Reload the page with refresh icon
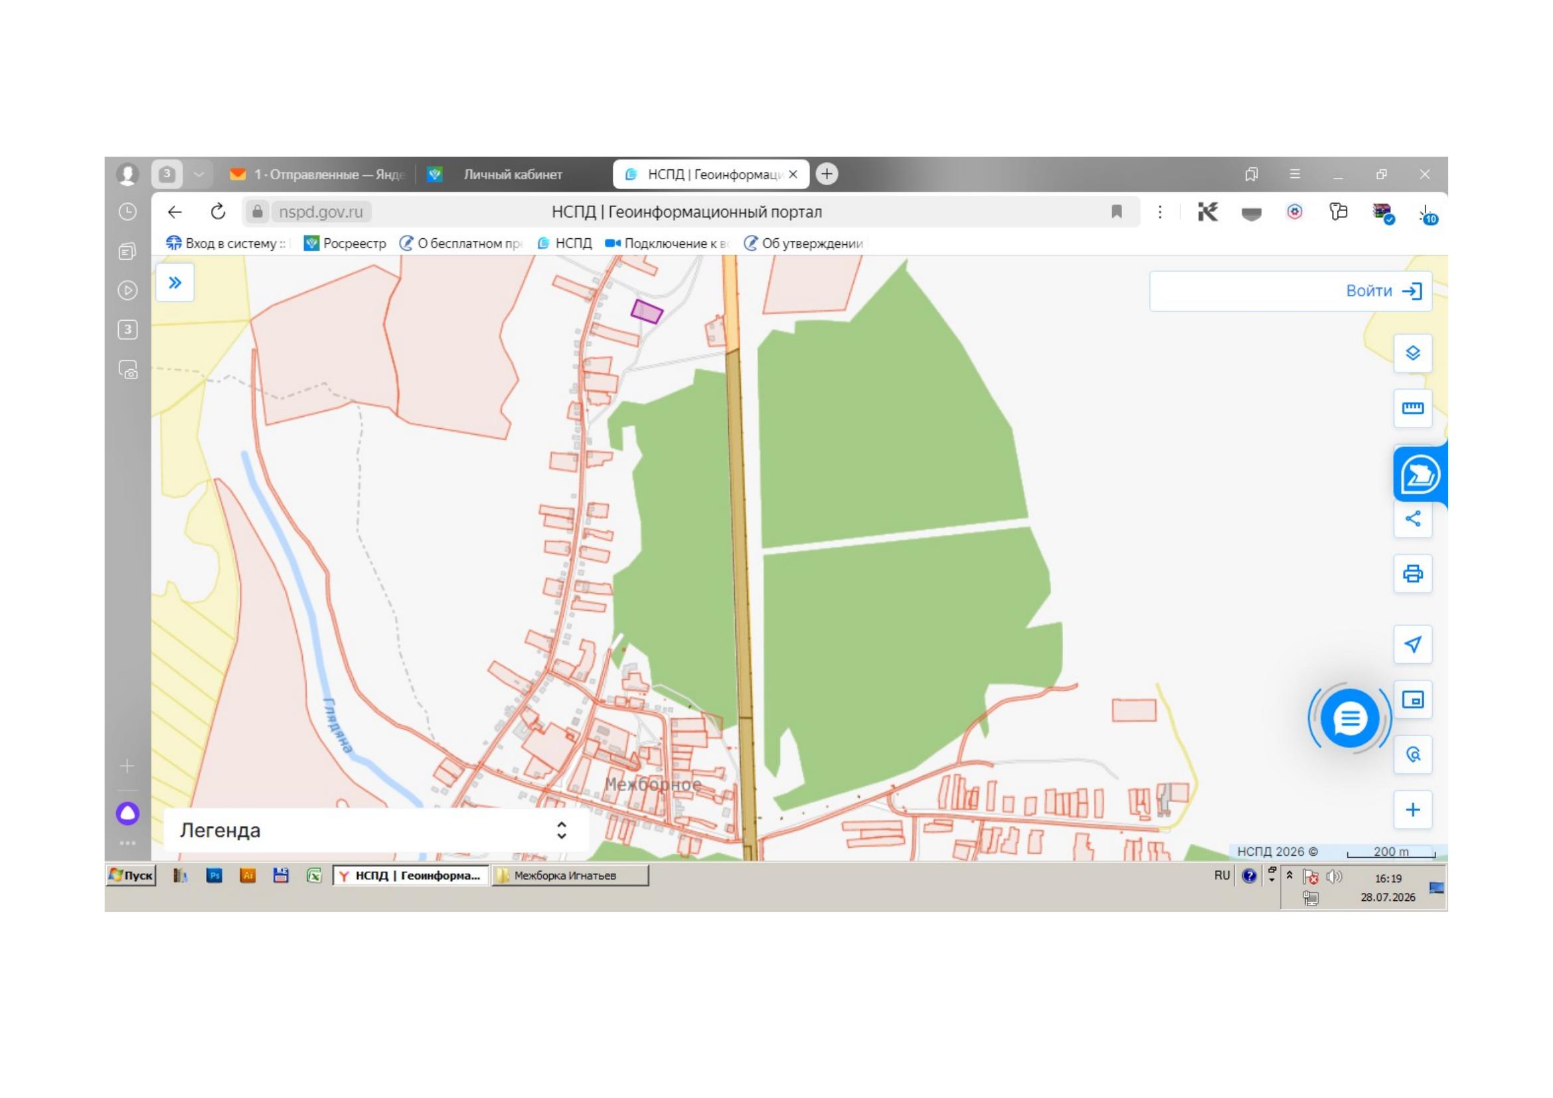 (x=218, y=212)
